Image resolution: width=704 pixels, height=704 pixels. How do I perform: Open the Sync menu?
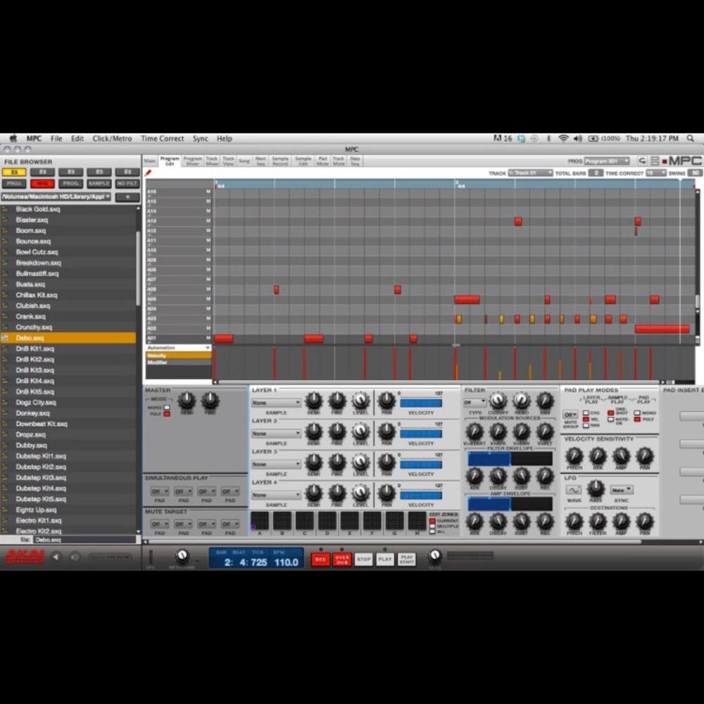200,138
